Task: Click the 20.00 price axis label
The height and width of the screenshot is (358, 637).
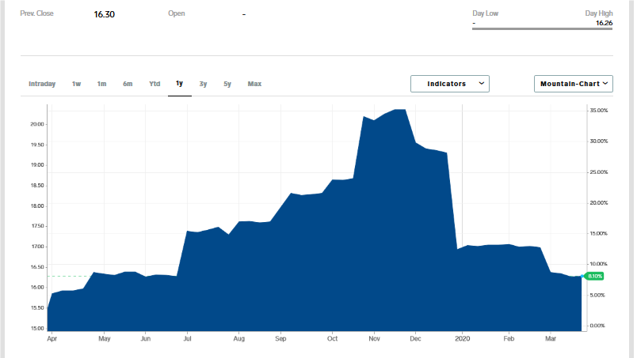Action: (37, 124)
